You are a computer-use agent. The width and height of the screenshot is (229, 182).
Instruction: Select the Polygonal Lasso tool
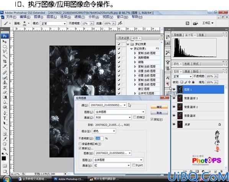tap(5, 51)
